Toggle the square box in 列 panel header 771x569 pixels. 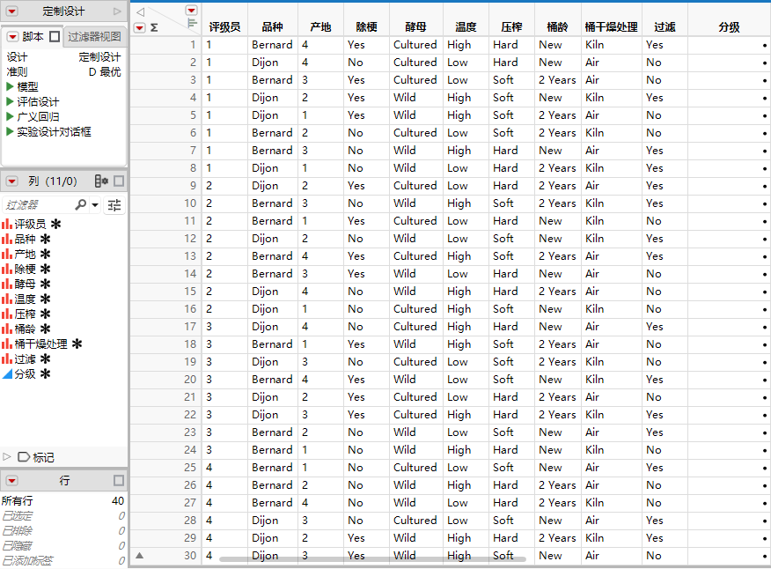point(119,181)
